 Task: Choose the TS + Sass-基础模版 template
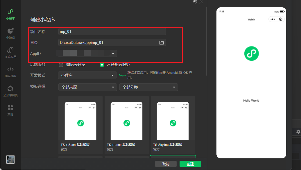click(80, 125)
